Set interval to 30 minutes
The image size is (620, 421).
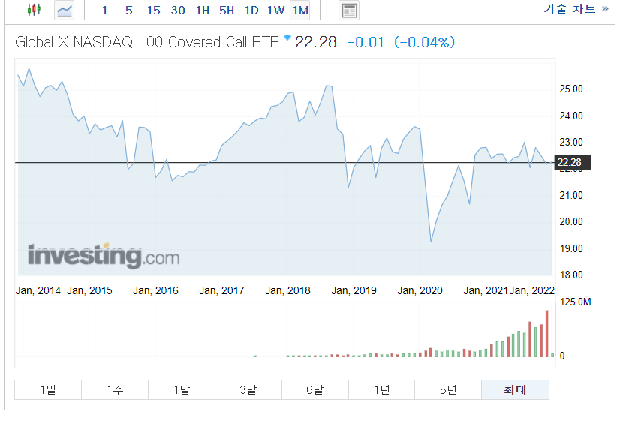[178, 11]
